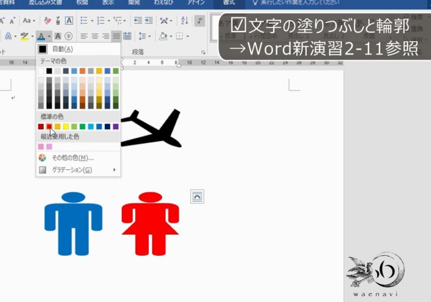Select the red female figure graphic
The width and height of the screenshot is (431, 302).
[x=150, y=224]
